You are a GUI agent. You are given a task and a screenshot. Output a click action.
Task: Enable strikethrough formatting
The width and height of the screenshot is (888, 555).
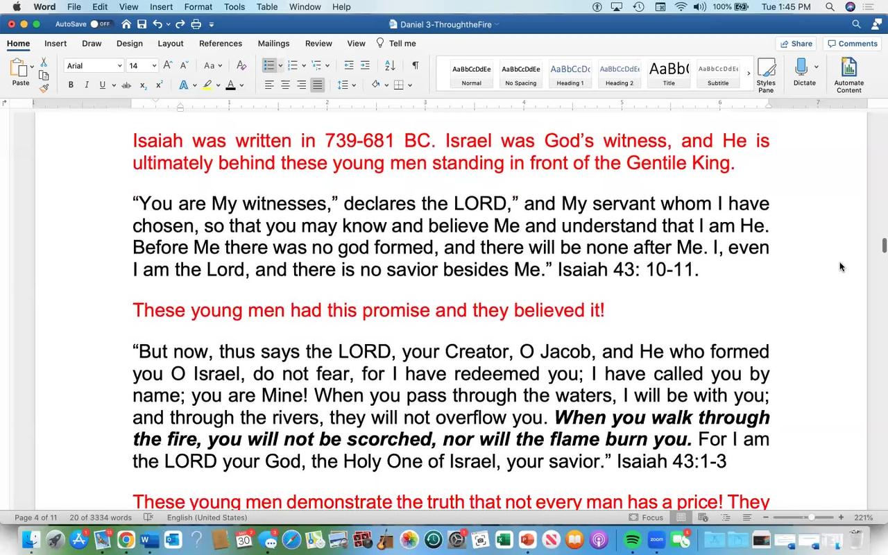(126, 85)
